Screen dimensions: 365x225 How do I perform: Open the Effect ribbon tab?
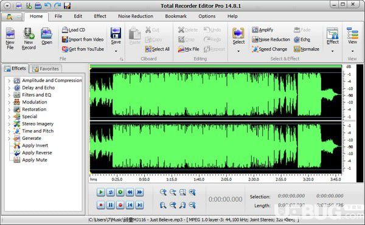(x=100, y=16)
